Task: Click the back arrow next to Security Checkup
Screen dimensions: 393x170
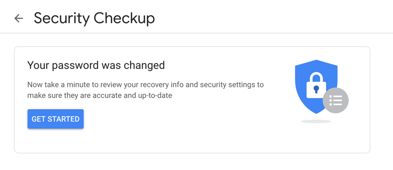Action: 18,18
